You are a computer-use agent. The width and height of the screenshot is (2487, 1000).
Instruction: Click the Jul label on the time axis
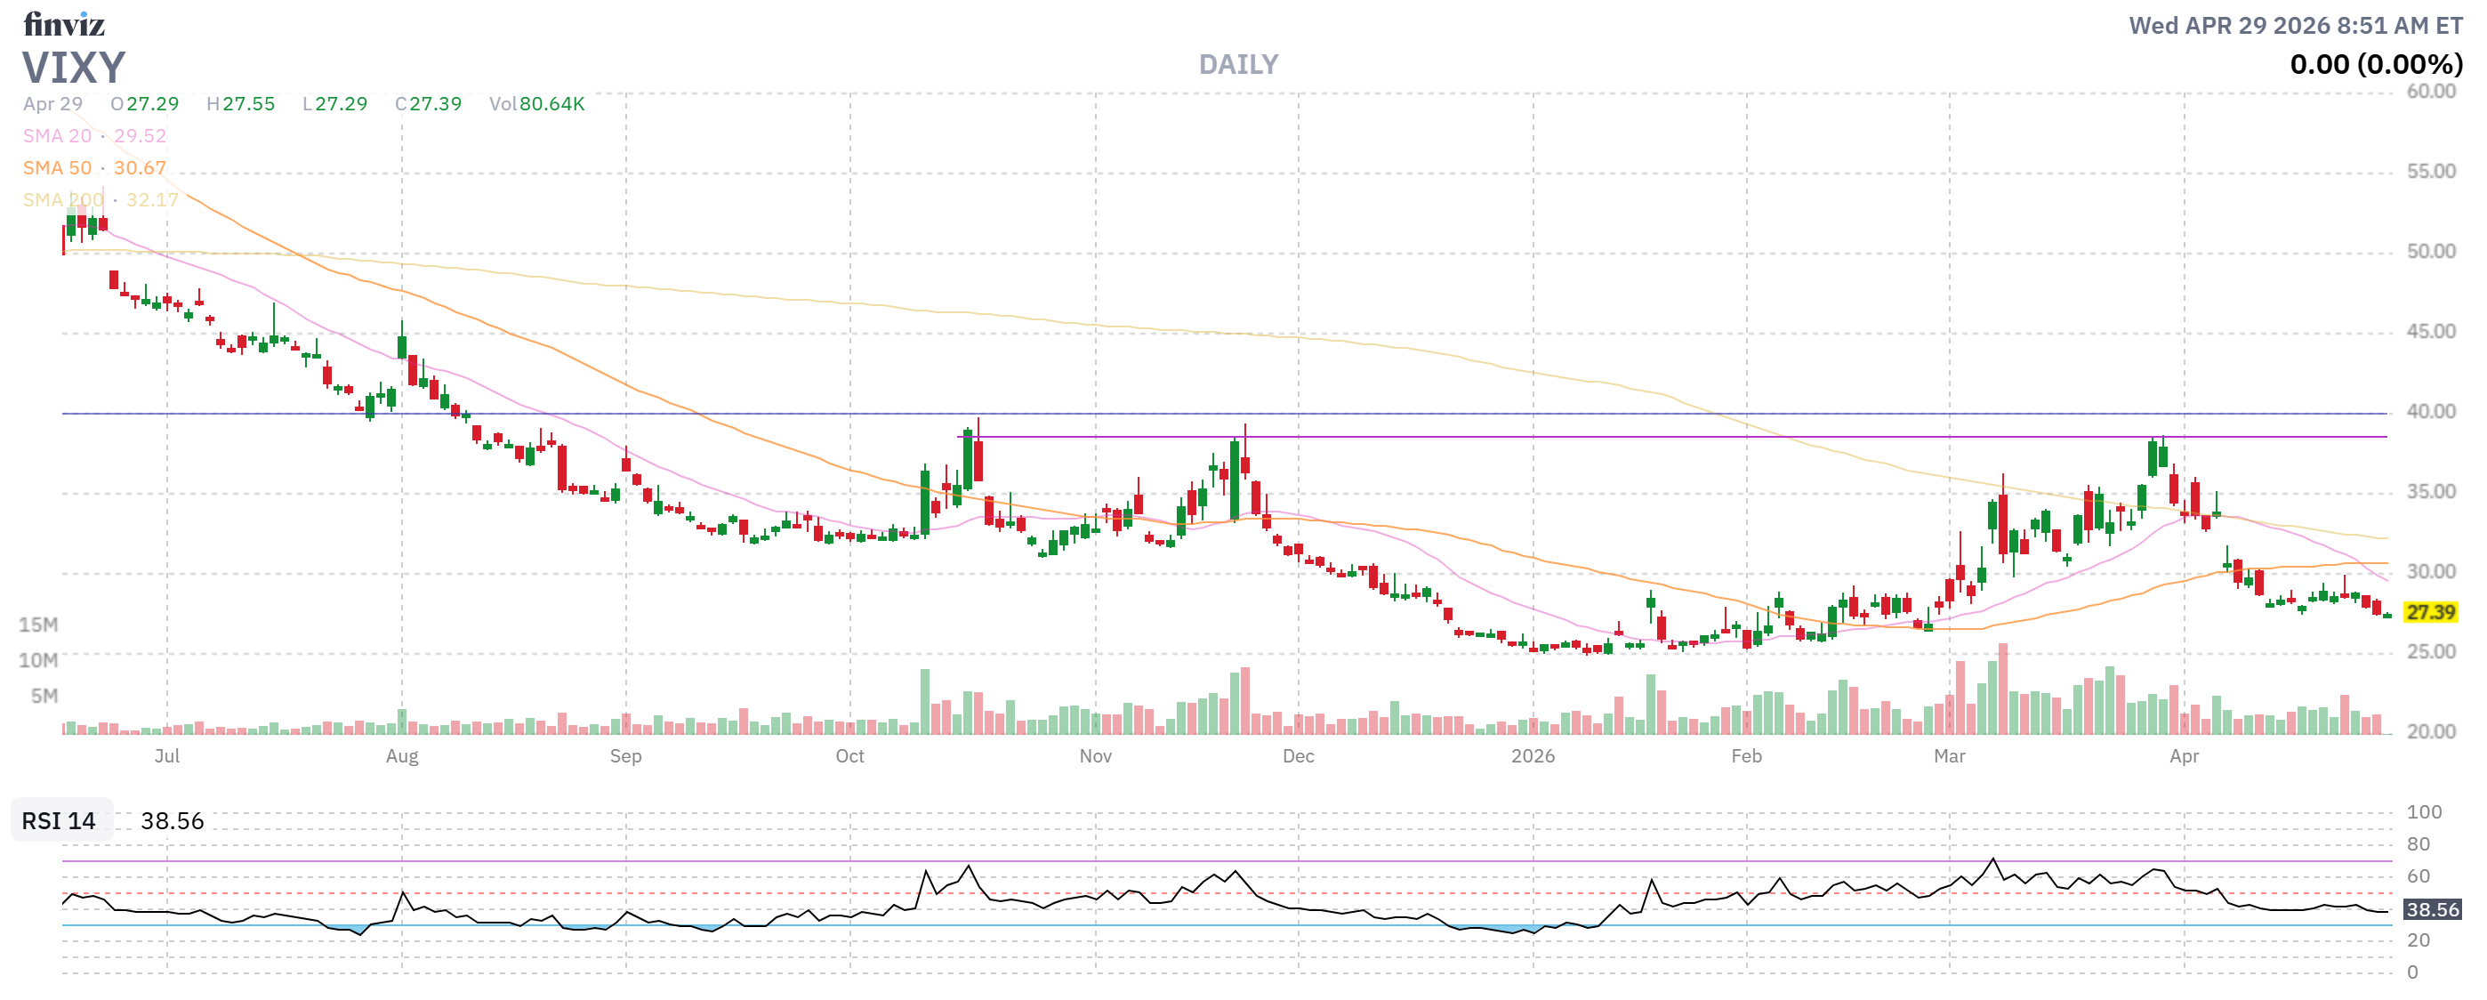click(x=168, y=757)
